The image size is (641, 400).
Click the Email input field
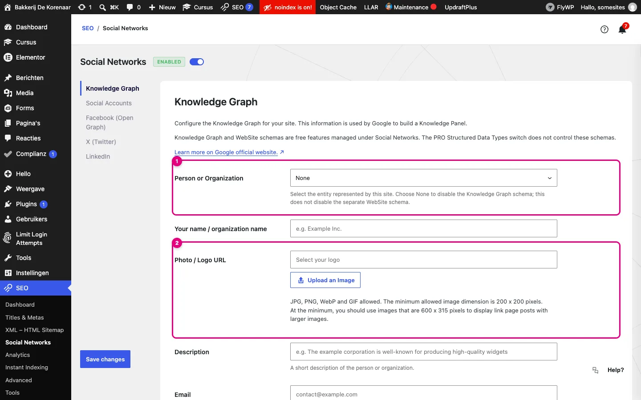coord(423,393)
